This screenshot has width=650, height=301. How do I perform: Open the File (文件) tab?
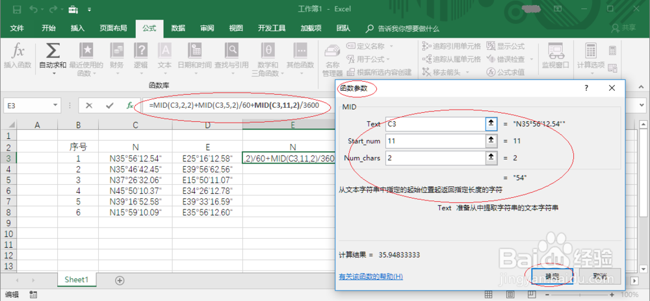tap(17, 28)
